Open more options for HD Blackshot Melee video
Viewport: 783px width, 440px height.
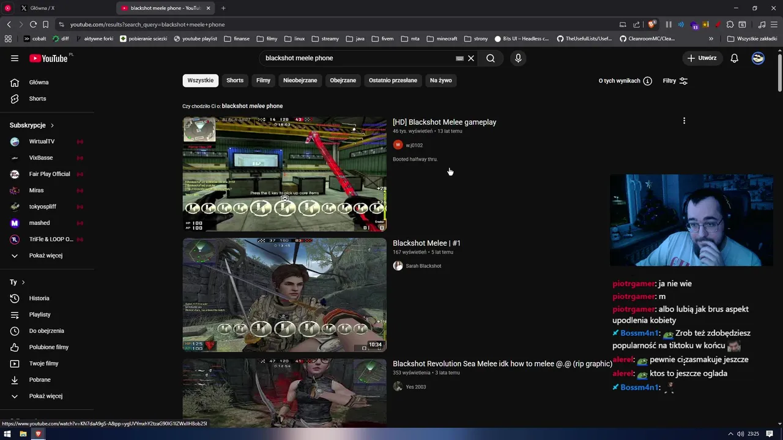[x=684, y=121]
